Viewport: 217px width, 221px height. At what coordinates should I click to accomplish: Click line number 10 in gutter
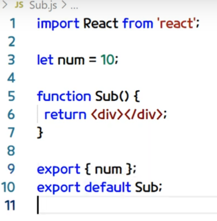8,187
